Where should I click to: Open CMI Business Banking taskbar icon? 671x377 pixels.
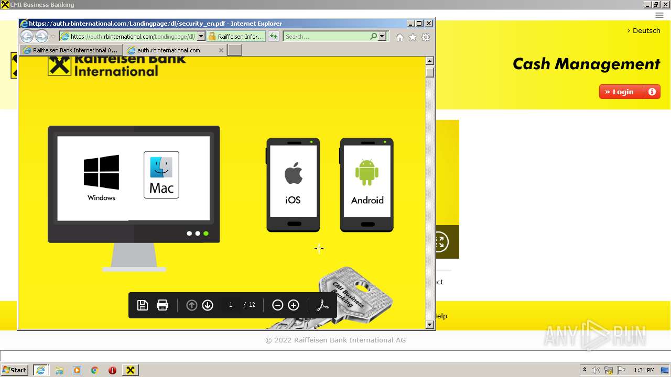pos(131,370)
